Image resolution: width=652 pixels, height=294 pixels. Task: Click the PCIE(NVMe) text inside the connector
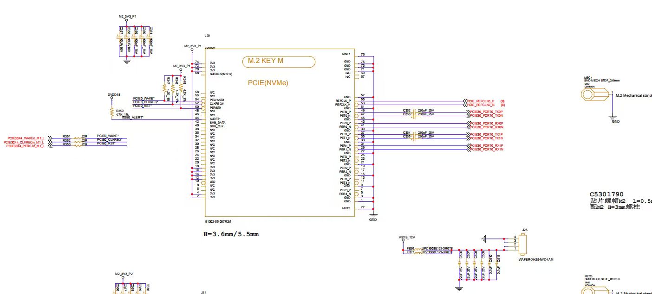tap(268, 83)
